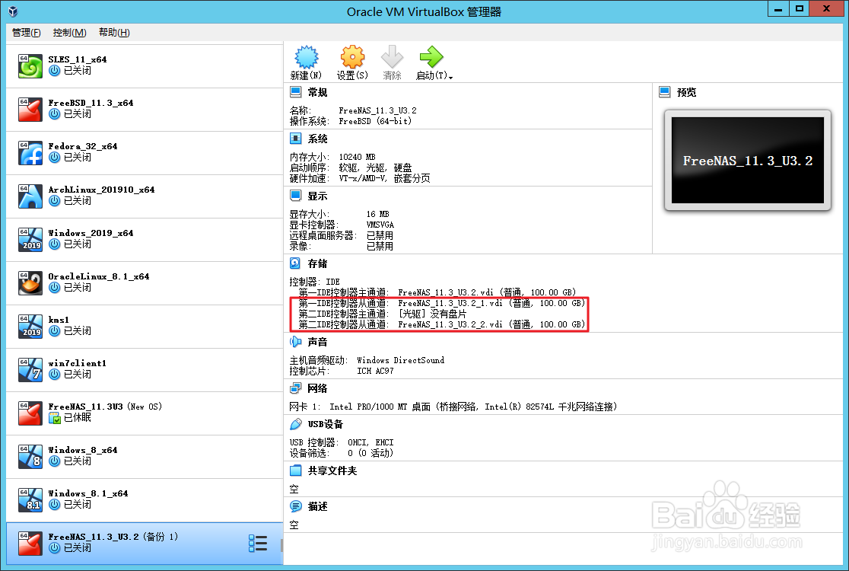Click the VirtualBox title bar app icon

click(13, 11)
